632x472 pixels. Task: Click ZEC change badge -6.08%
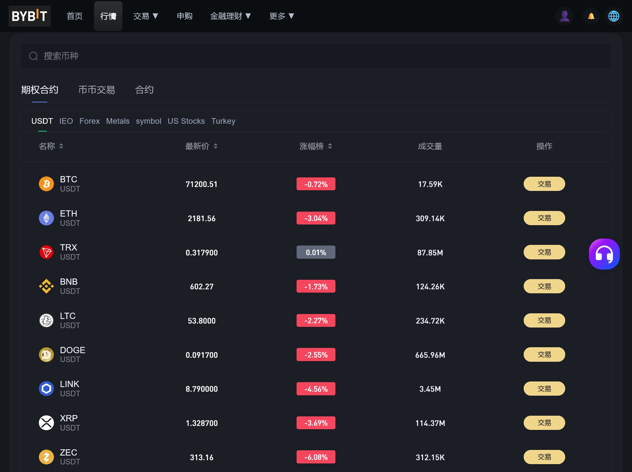coord(316,457)
